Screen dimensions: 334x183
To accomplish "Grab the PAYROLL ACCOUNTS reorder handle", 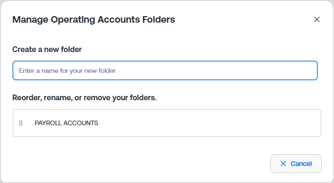I will coord(21,123).
